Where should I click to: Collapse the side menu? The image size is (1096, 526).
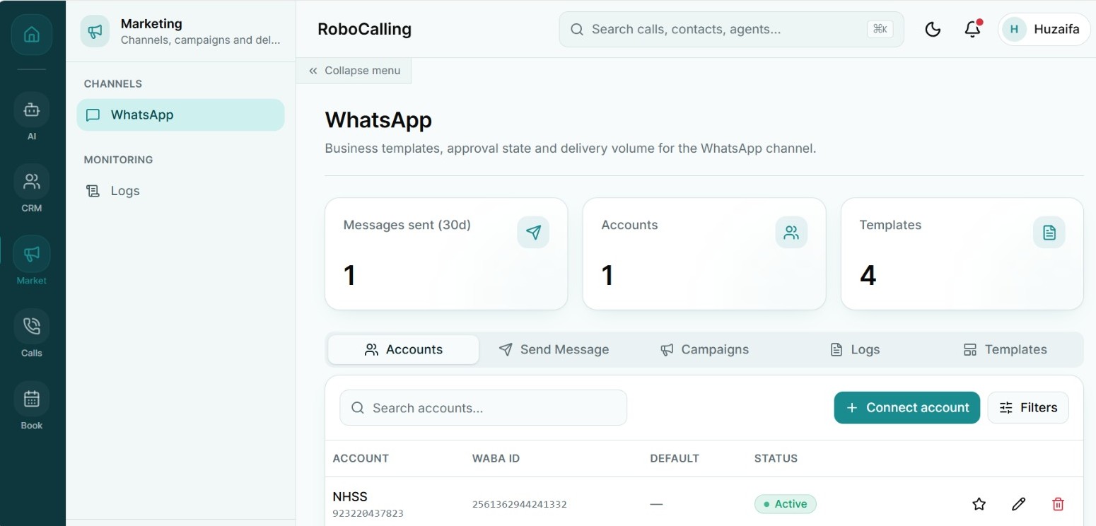354,71
